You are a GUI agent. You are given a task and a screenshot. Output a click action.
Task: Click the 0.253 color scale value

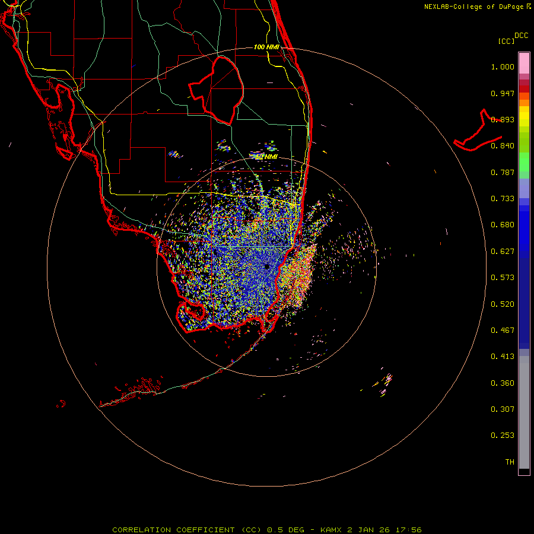click(x=503, y=436)
